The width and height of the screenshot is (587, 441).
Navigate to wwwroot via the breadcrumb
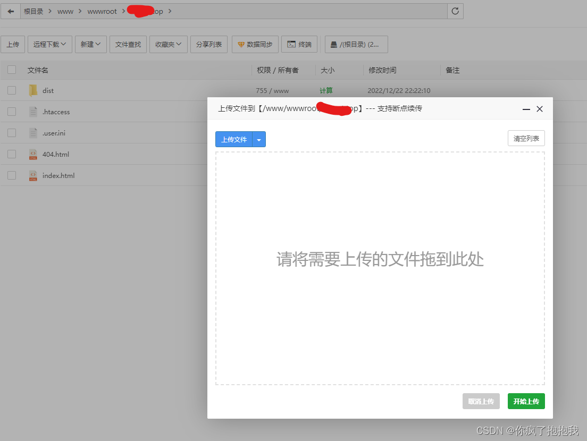coord(102,11)
